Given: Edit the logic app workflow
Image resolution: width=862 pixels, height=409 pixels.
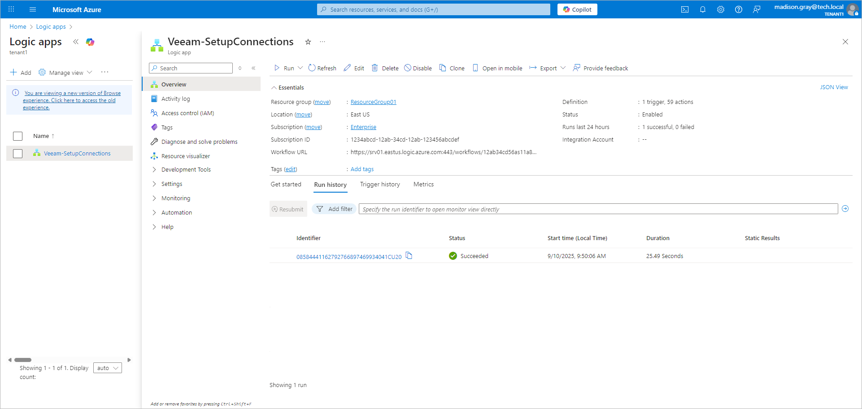Looking at the screenshot, I should coord(354,68).
